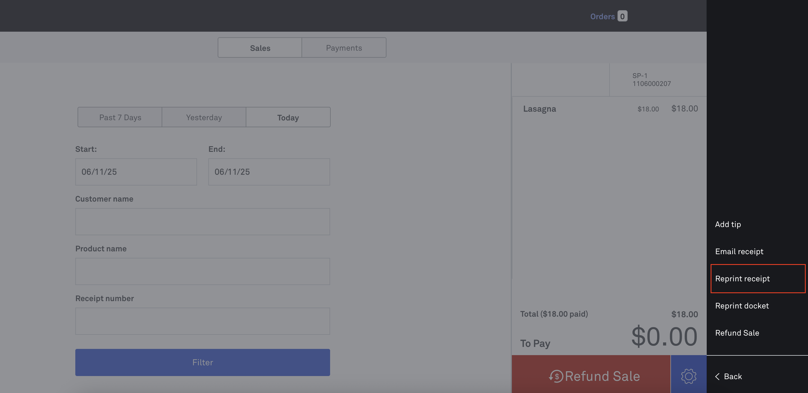Focus the Receipt number input

[x=203, y=321]
